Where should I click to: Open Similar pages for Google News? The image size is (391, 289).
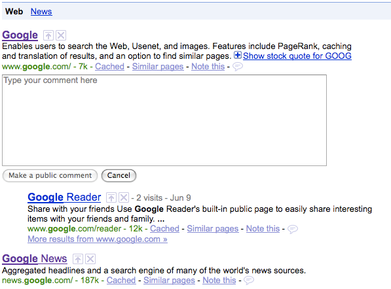pyautogui.click(x=169, y=280)
